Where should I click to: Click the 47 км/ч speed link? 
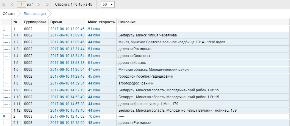(94, 70)
